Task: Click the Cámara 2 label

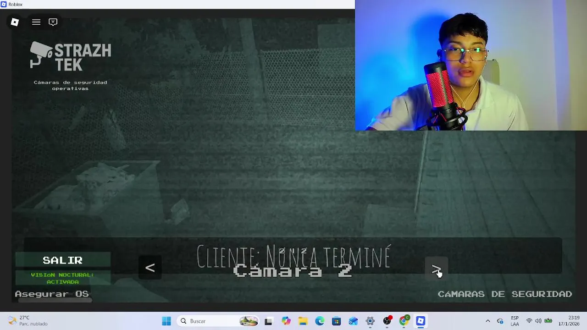Action: [292, 271]
